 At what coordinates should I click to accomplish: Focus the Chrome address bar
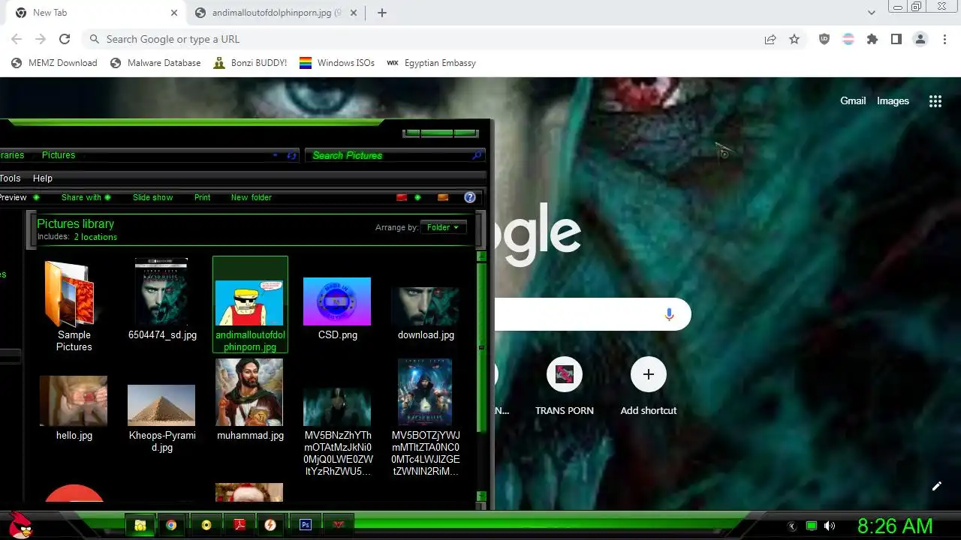point(420,39)
